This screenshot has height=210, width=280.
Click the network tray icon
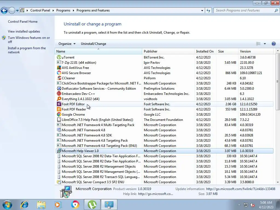click(246, 205)
